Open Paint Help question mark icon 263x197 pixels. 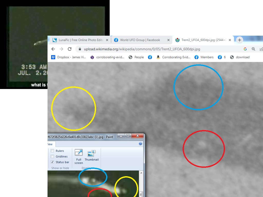pyautogui.click(x=140, y=144)
